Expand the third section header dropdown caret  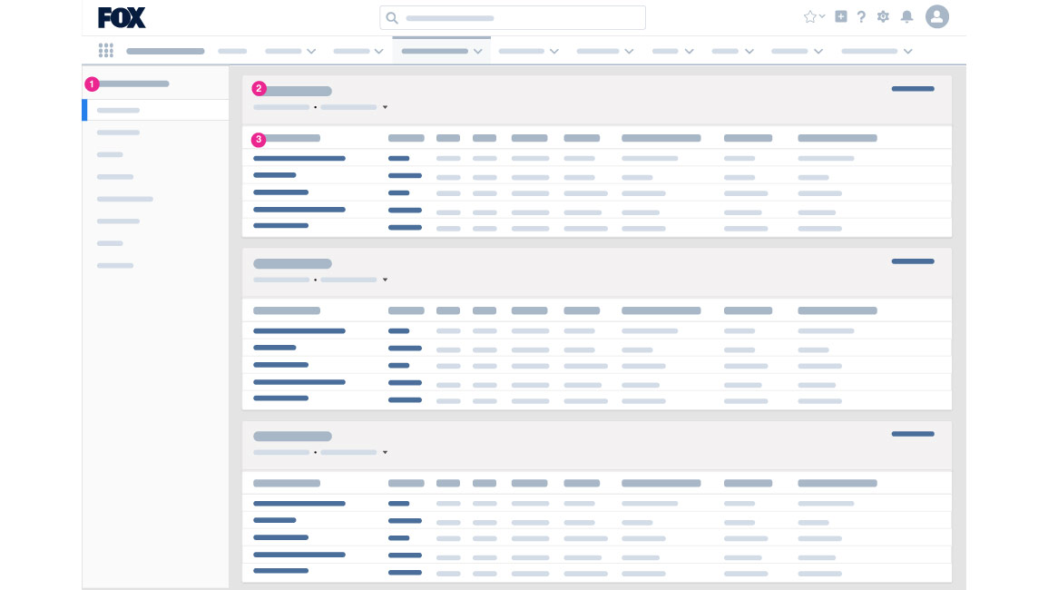pos(385,452)
